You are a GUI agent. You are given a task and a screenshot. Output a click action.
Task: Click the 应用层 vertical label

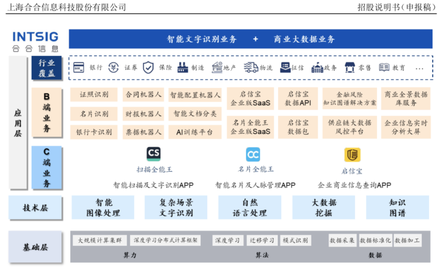coord(18,122)
